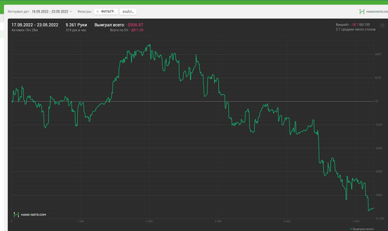
Task: Click the plus ФИЛЬТР button
Action: pos(106,11)
